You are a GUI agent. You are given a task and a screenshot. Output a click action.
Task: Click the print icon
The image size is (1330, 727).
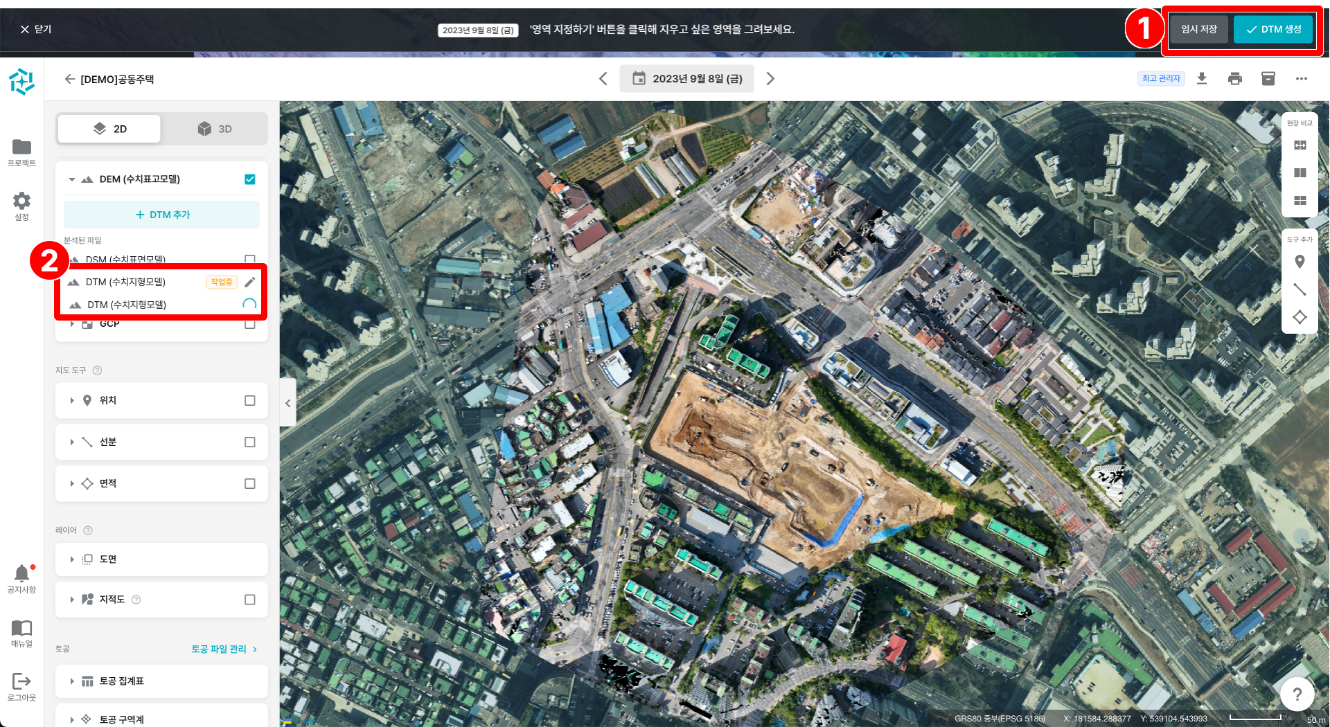pyautogui.click(x=1235, y=79)
